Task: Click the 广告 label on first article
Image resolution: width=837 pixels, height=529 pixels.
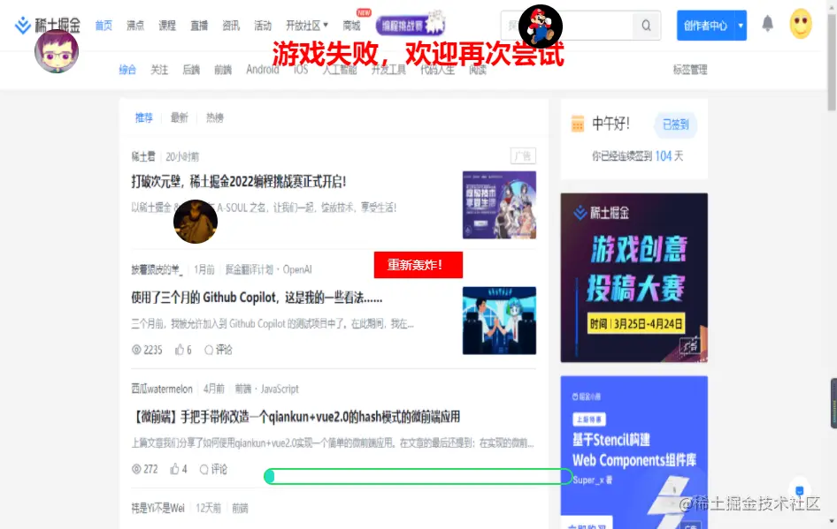Action: click(523, 156)
